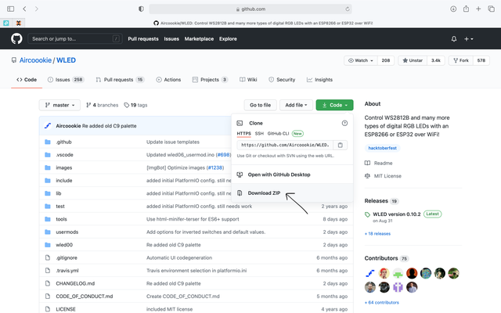
Task: Click the Go to file button
Action: pyautogui.click(x=261, y=105)
